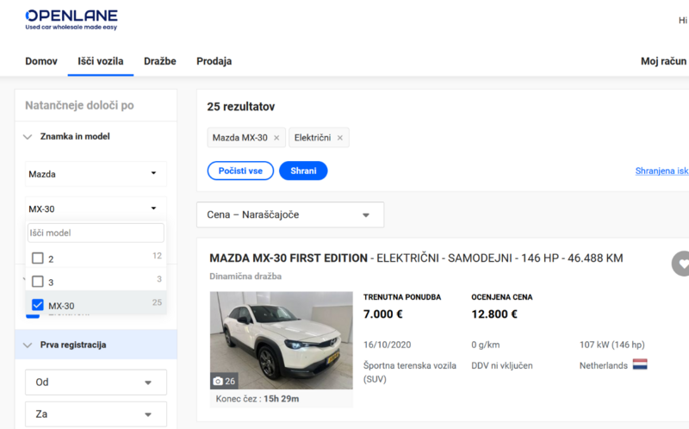Click the Shrani button

(303, 171)
